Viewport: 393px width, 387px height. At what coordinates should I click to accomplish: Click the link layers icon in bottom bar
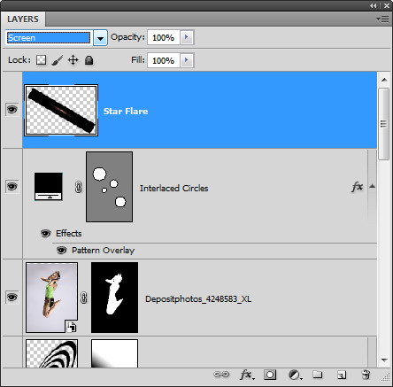(221, 375)
